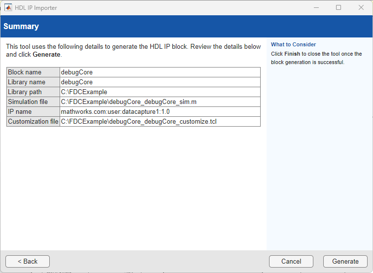Select the Simulation file label cell
Image resolution: width=373 pixels, height=273 pixels.
tap(33, 102)
